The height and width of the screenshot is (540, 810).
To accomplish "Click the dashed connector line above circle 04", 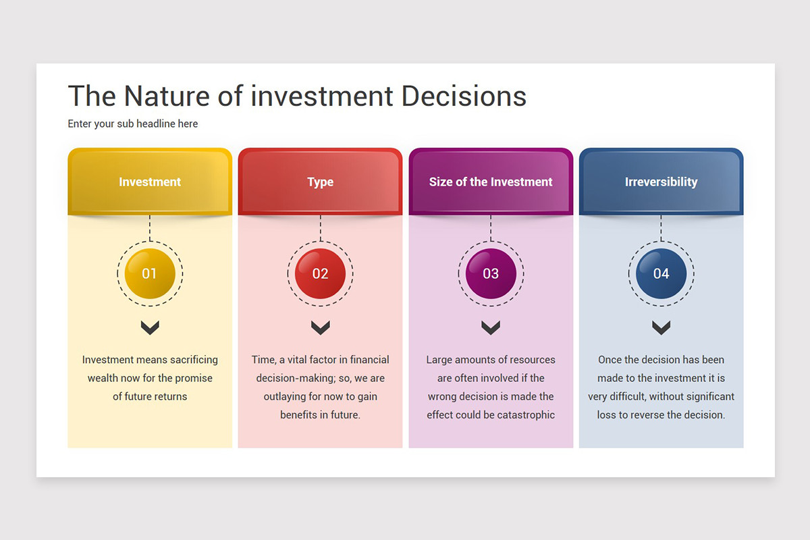I will pyautogui.click(x=661, y=228).
